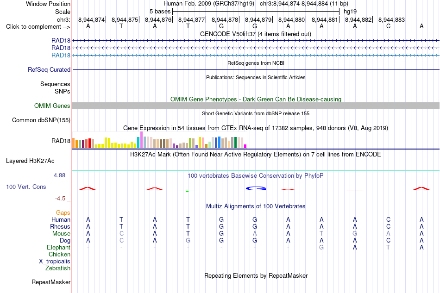Click the Human alignment row label
This screenshot has width=440, height=293.
click(x=61, y=219)
